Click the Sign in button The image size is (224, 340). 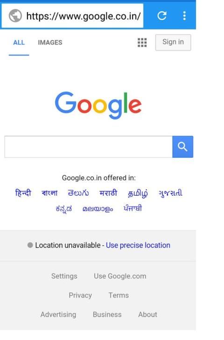point(173,42)
